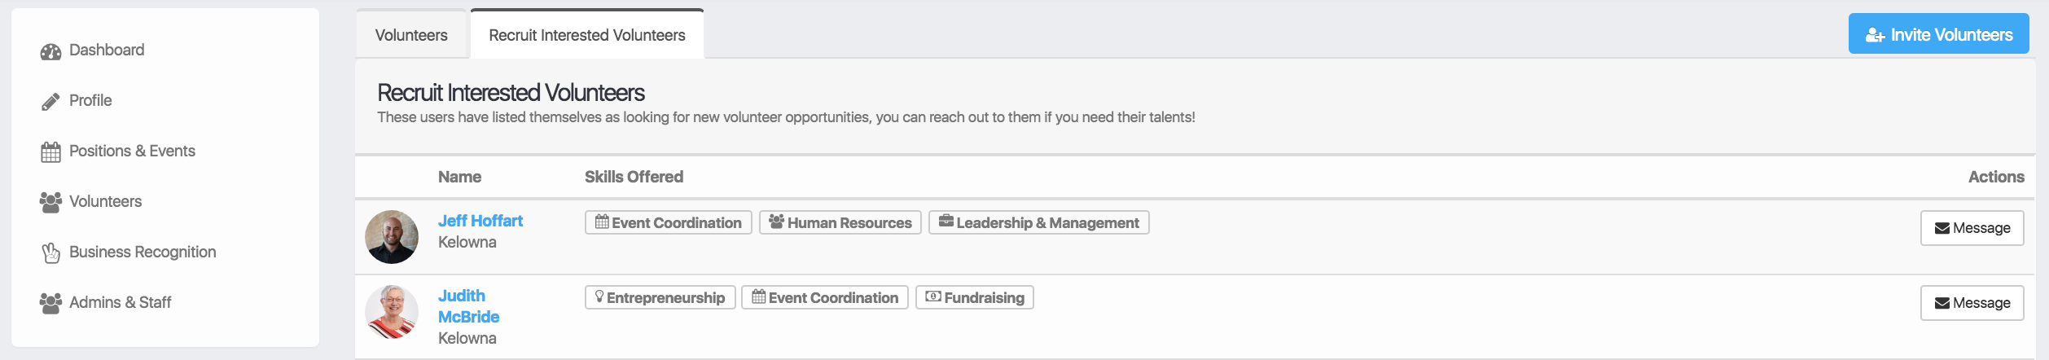Click the Admins & Staff people icon
Viewport: 2049px width, 360px height.
pyautogui.click(x=50, y=304)
